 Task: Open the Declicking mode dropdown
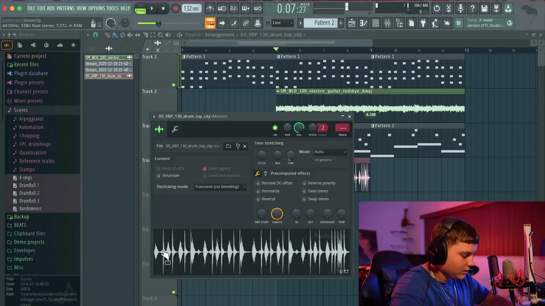[x=220, y=187]
